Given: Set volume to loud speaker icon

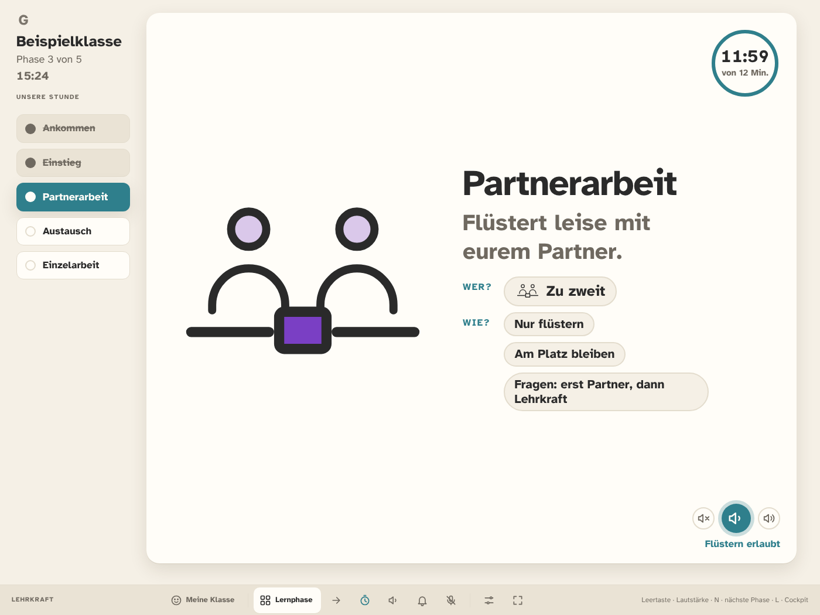Looking at the screenshot, I should (769, 518).
